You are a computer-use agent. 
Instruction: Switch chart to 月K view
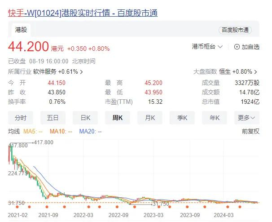coord(150,118)
